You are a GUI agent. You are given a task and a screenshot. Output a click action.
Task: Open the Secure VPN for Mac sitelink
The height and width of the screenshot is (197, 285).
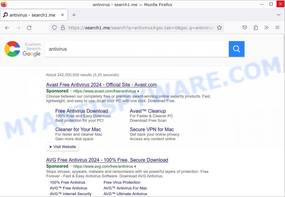tap(152, 129)
